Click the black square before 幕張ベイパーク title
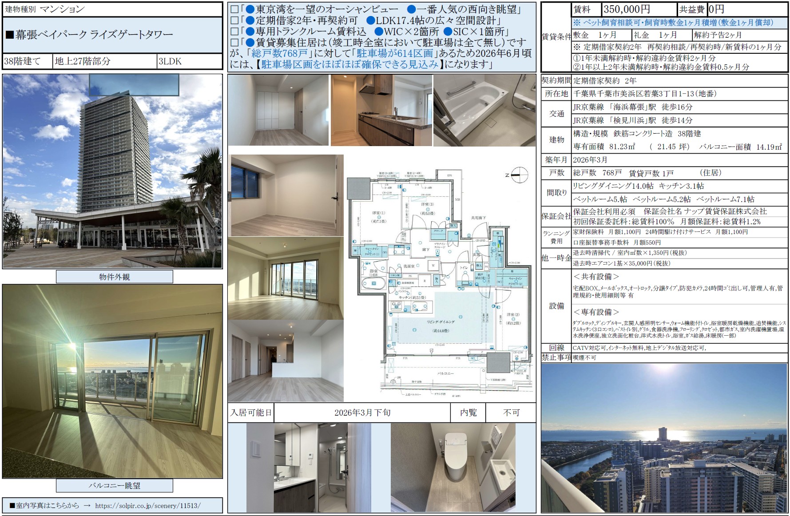Screen dimensions: 790x516 (x=9, y=35)
